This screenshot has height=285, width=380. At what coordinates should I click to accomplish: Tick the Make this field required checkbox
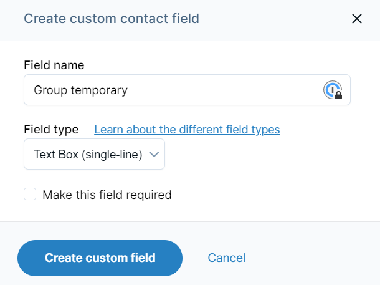[x=30, y=194]
